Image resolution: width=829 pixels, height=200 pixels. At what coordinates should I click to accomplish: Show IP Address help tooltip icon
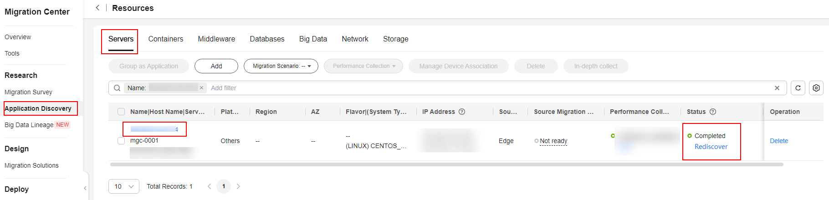[462, 112]
